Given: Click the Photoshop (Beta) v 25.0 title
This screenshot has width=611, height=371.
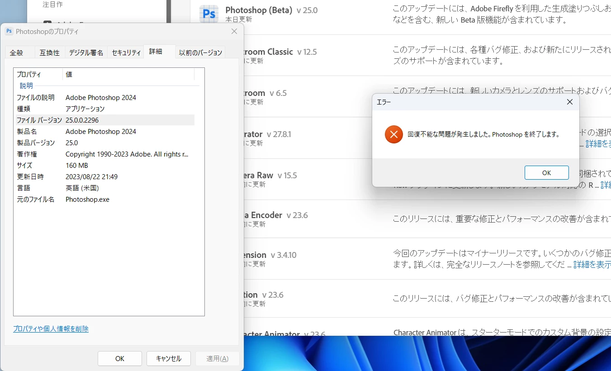Looking at the screenshot, I should pyautogui.click(x=271, y=10).
